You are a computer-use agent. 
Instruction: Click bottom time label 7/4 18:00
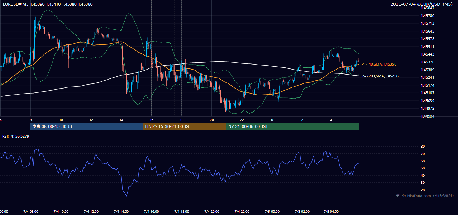tap(181, 211)
